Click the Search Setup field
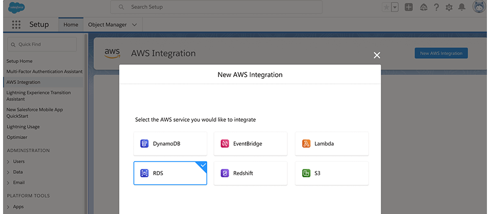 pos(216,7)
